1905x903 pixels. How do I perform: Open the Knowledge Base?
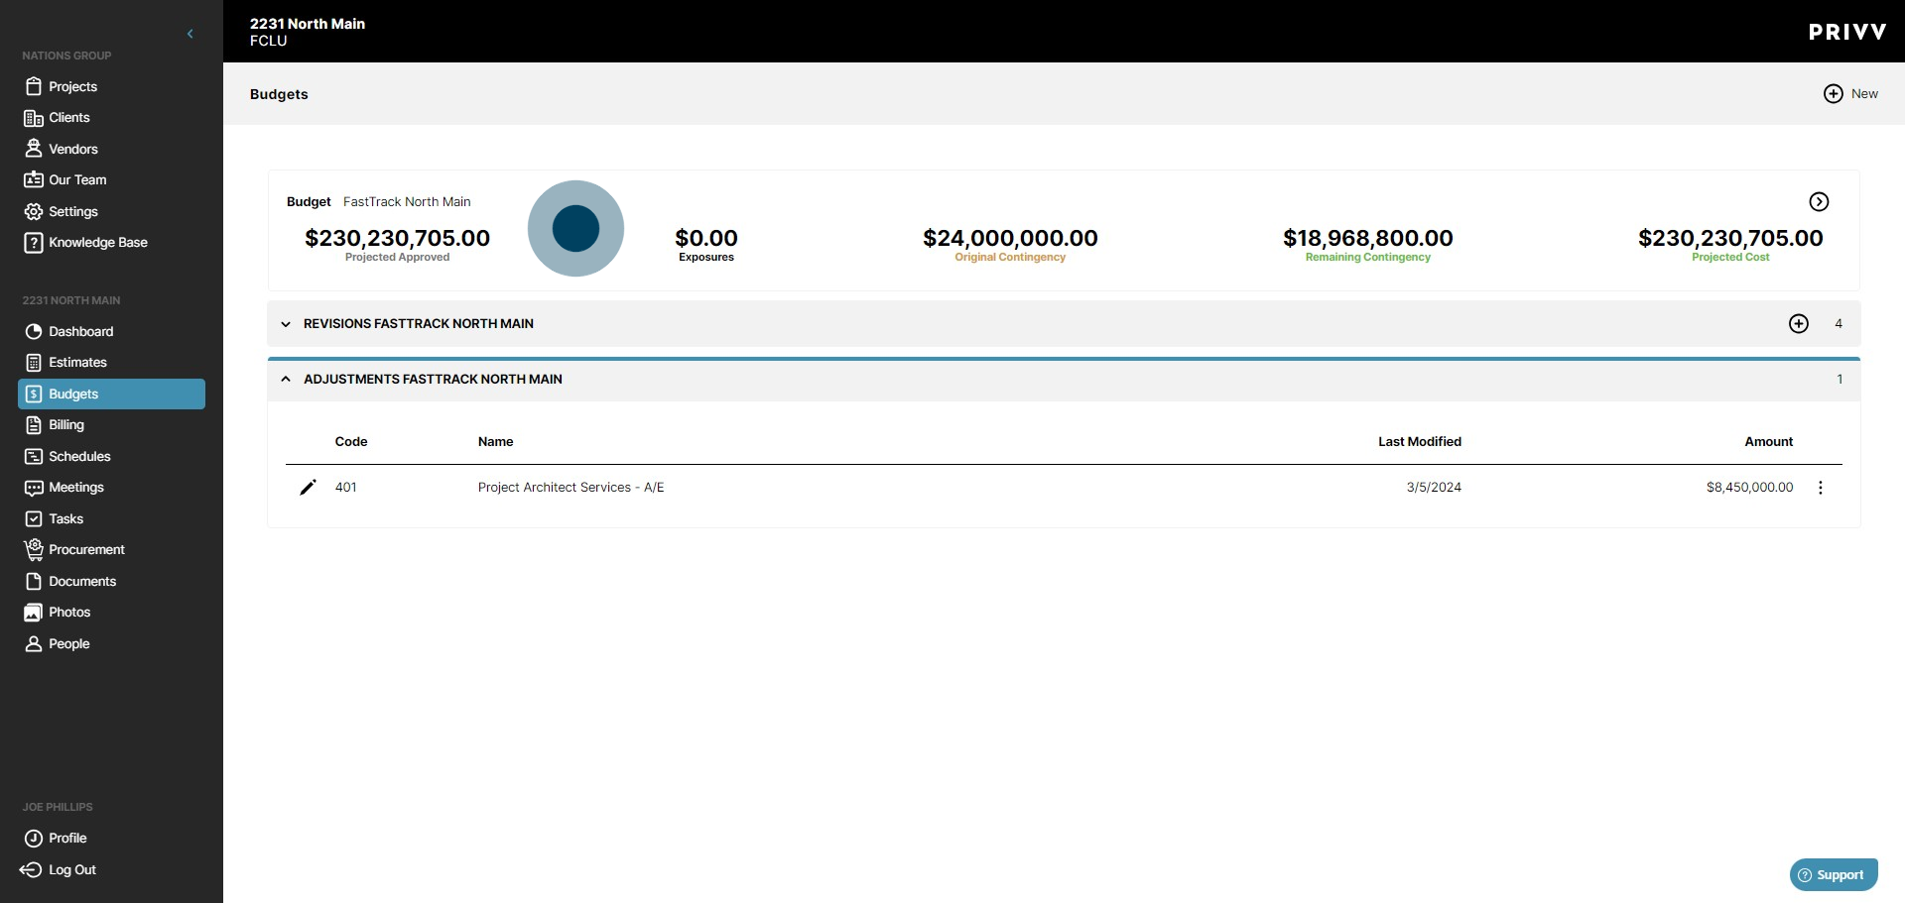[96, 242]
